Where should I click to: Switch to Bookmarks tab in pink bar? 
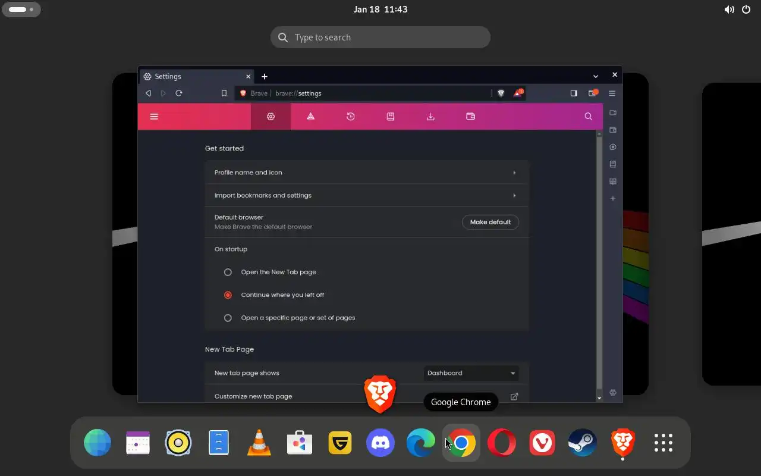click(x=391, y=117)
